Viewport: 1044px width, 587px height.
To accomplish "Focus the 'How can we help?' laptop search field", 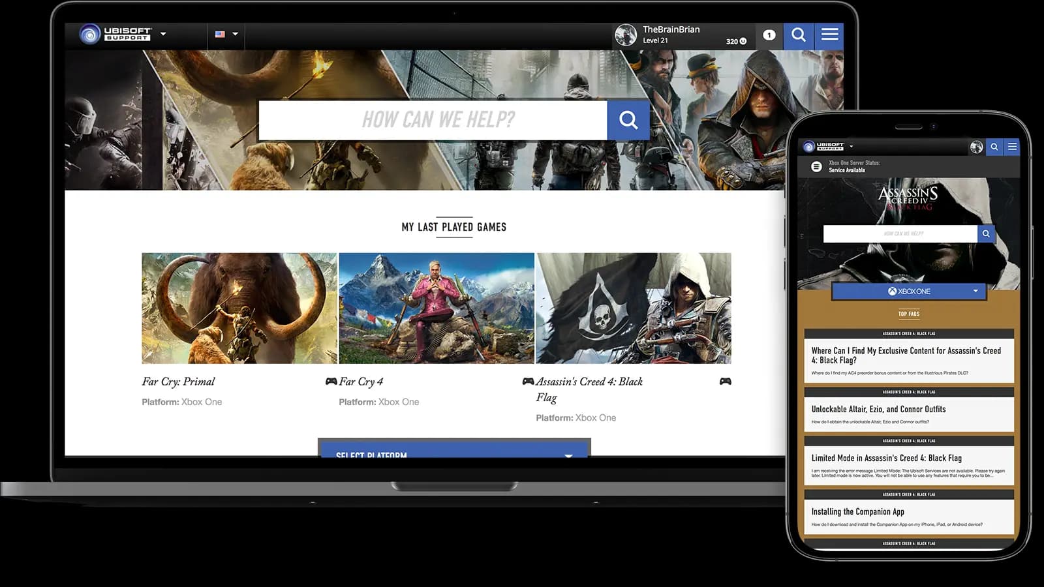I will pyautogui.click(x=433, y=120).
